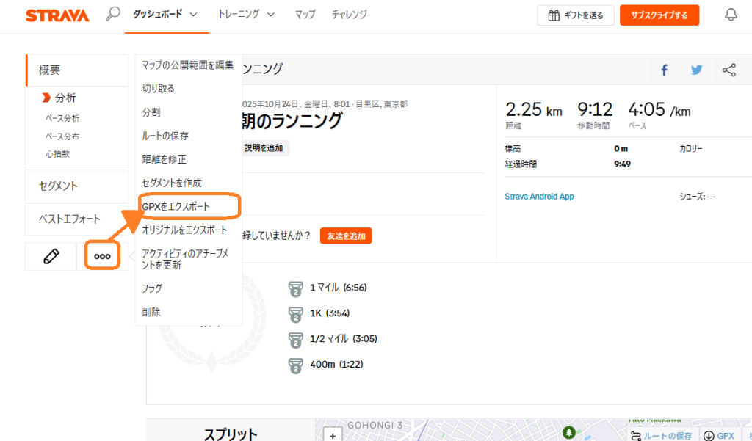Click the generic share network icon

[x=729, y=69]
